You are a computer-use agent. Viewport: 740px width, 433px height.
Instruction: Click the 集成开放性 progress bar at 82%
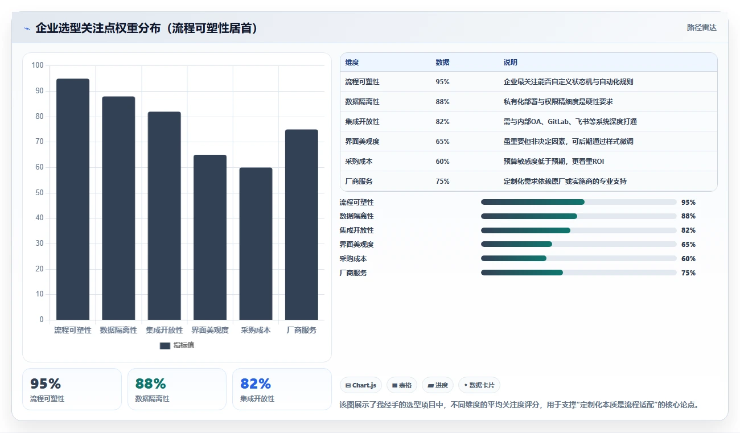pyautogui.click(x=579, y=230)
